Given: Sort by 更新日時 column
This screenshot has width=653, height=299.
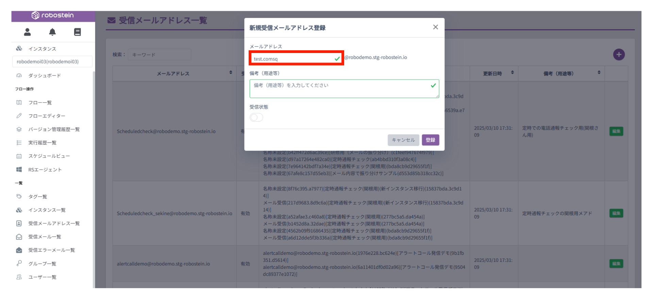Looking at the screenshot, I should 512,73.
